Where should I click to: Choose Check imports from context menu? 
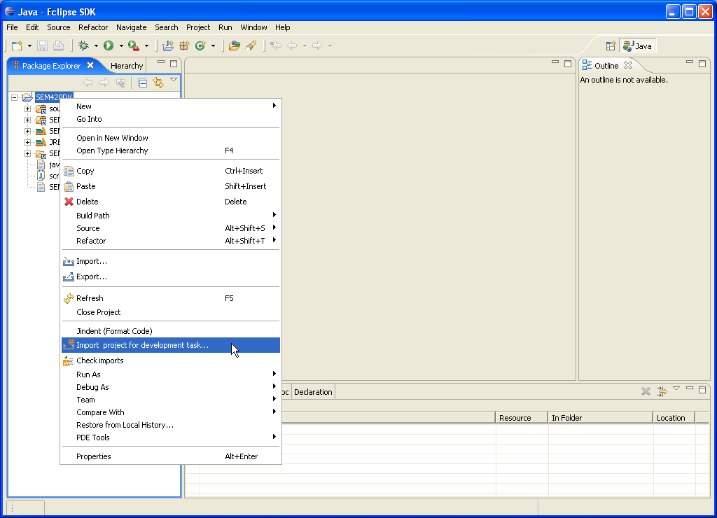click(99, 360)
